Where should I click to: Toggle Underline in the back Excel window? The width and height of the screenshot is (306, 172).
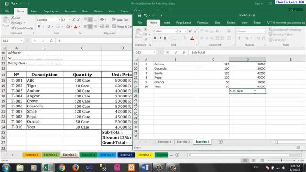(49, 26)
